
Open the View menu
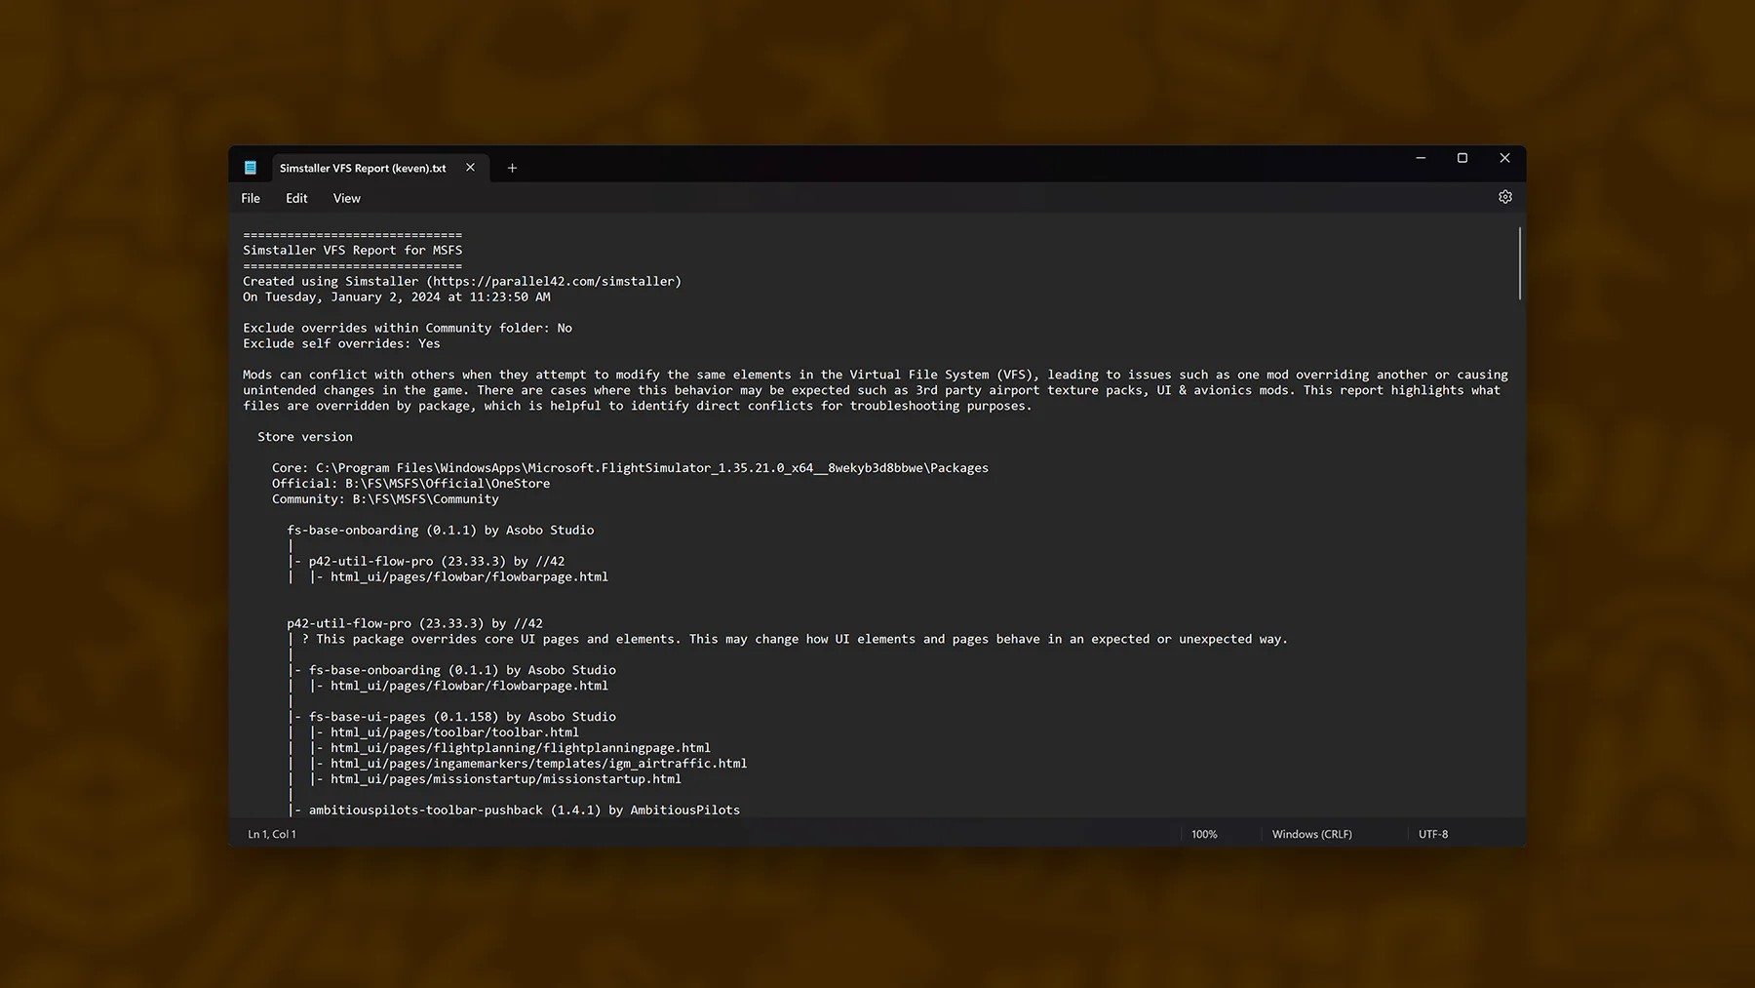pos(346,198)
